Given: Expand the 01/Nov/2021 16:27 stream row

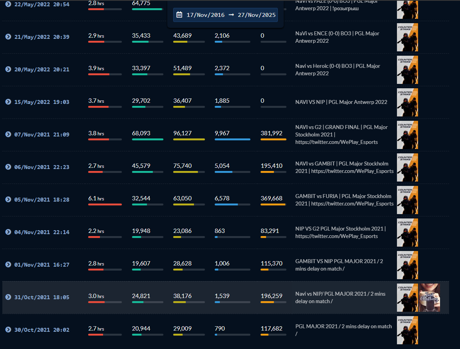Looking at the screenshot, I should (8, 264).
